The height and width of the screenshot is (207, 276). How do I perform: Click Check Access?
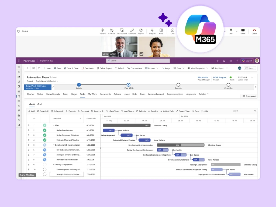pos(135,68)
